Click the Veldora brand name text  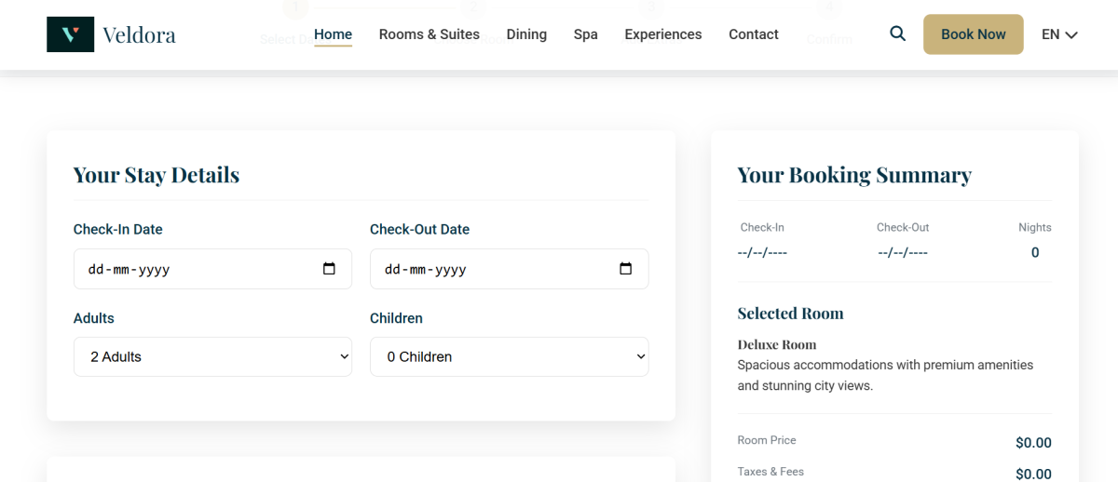[139, 35]
